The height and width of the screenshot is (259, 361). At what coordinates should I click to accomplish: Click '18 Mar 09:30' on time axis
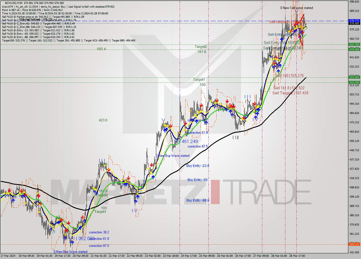click(x=26, y=256)
